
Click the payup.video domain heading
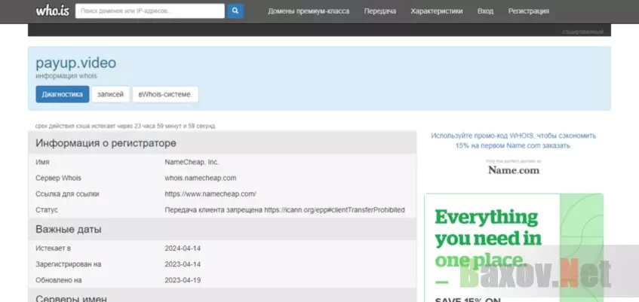click(75, 63)
